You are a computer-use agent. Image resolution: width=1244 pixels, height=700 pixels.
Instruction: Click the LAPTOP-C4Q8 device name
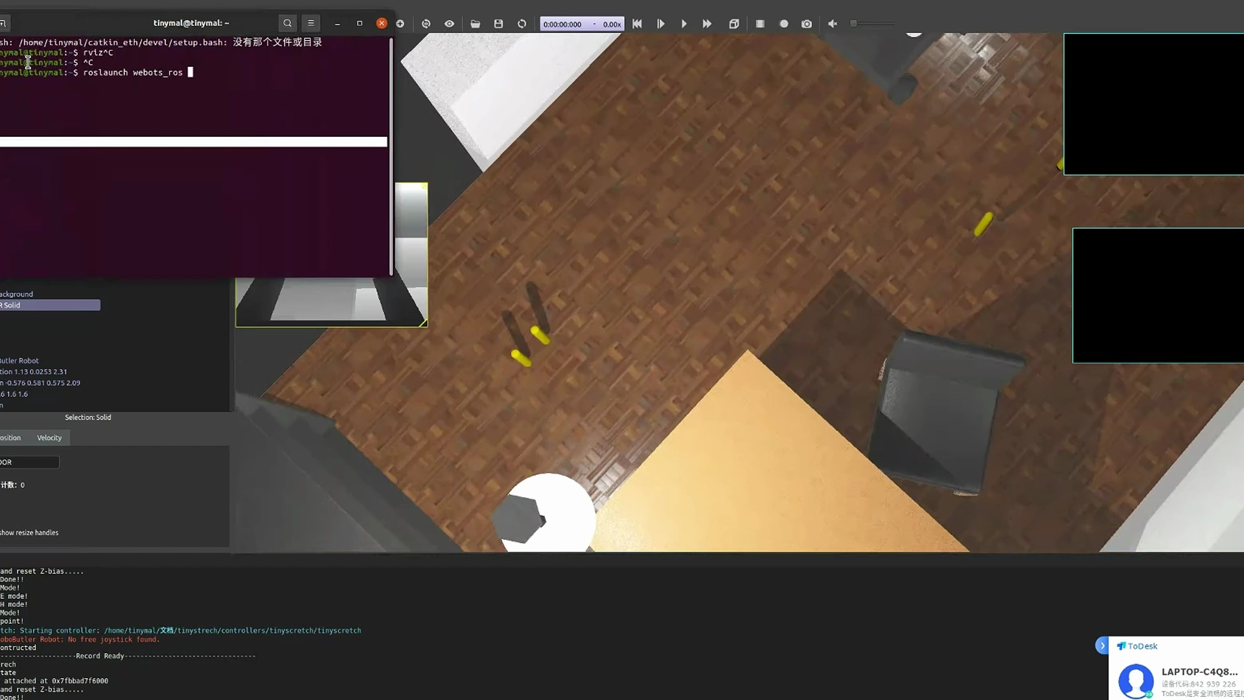click(x=1199, y=671)
